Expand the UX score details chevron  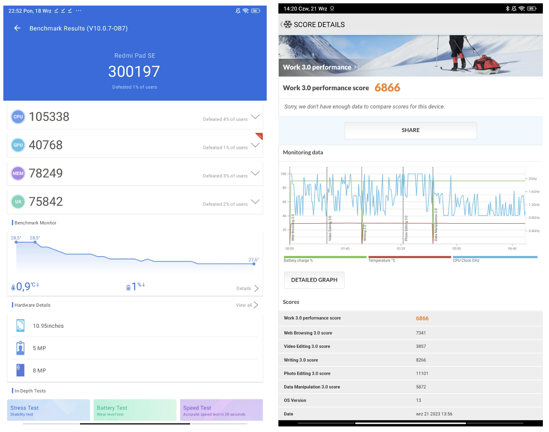pos(255,202)
